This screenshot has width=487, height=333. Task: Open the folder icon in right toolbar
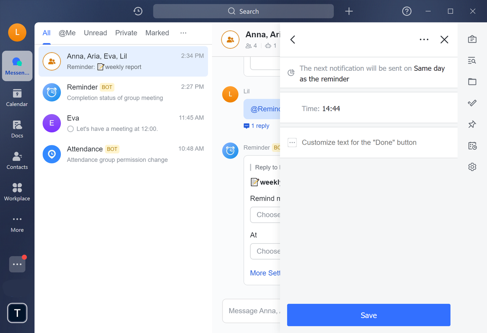pyautogui.click(x=472, y=82)
